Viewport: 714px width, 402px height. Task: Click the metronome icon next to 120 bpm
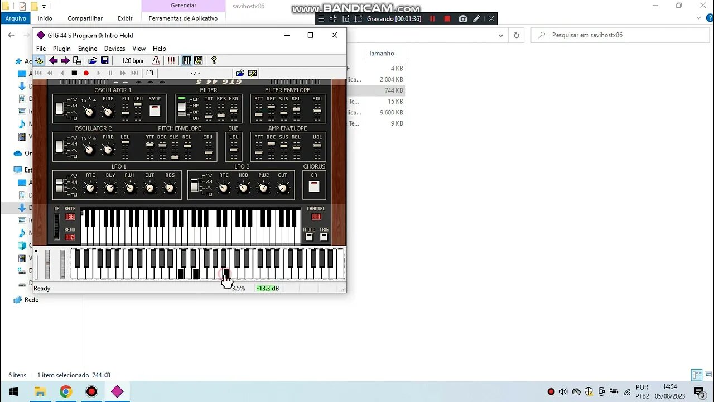[x=156, y=60]
